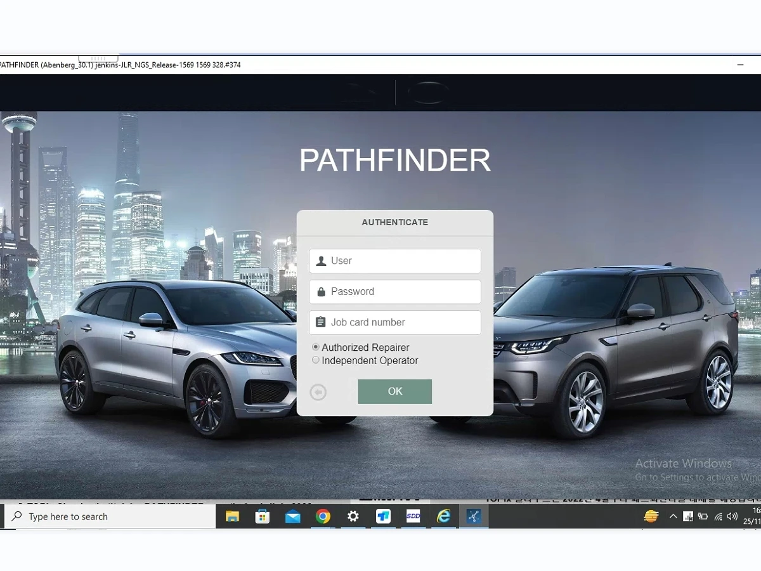Viewport: 761px width, 571px height.
Task: Open the TeamViewer-style blue taskbar icon
Action: click(x=383, y=516)
